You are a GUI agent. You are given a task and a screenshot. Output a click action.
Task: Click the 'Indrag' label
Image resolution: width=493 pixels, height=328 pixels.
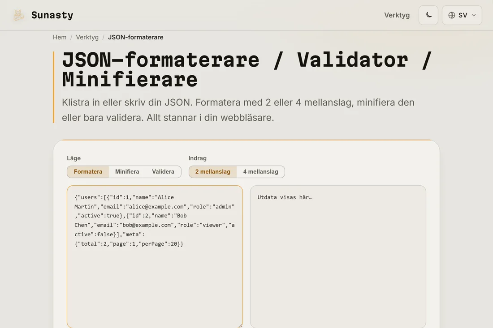point(198,158)
